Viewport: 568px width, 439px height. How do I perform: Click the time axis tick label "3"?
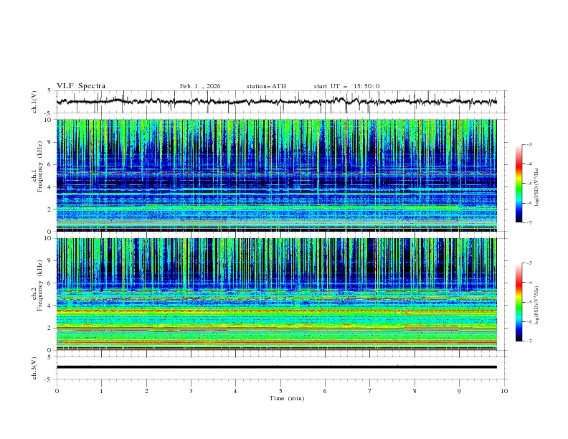pos(191,391)
